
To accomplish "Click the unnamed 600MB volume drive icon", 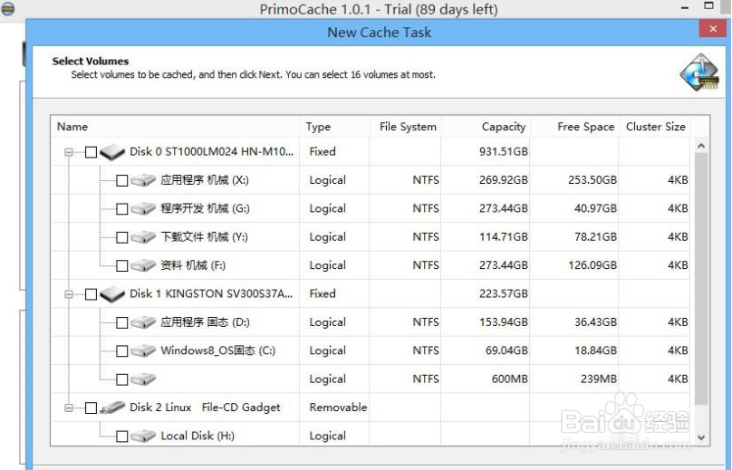I will click(143, 379).
